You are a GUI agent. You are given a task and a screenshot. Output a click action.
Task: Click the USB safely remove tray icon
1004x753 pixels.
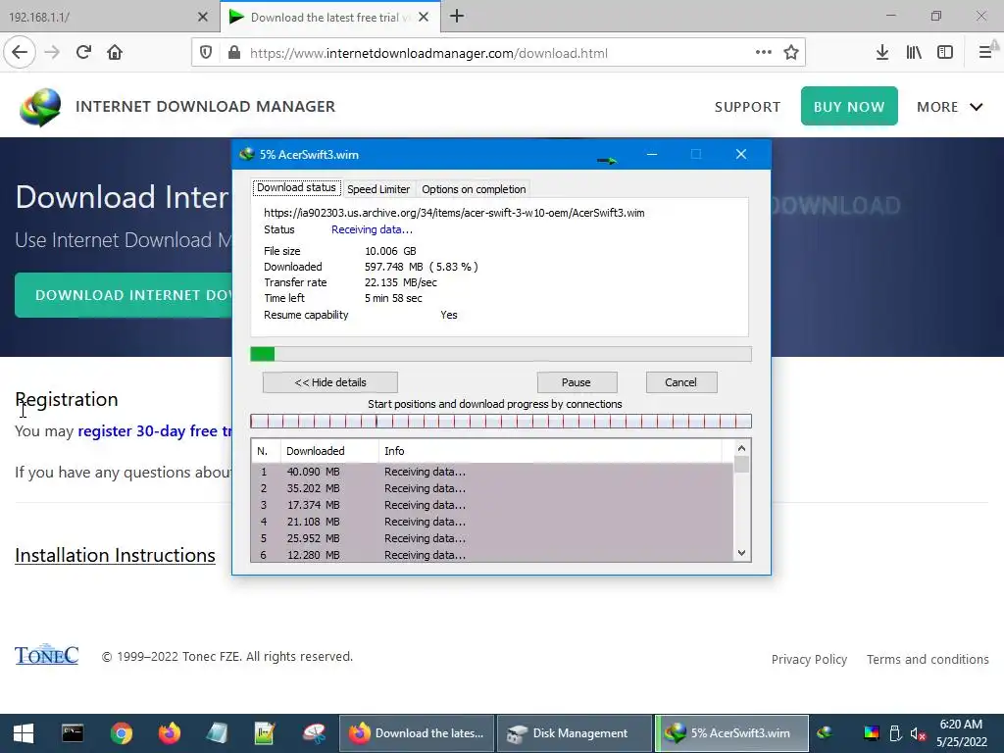point(895,733)
